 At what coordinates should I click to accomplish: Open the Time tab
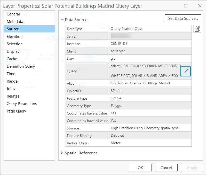click(11, 74)
